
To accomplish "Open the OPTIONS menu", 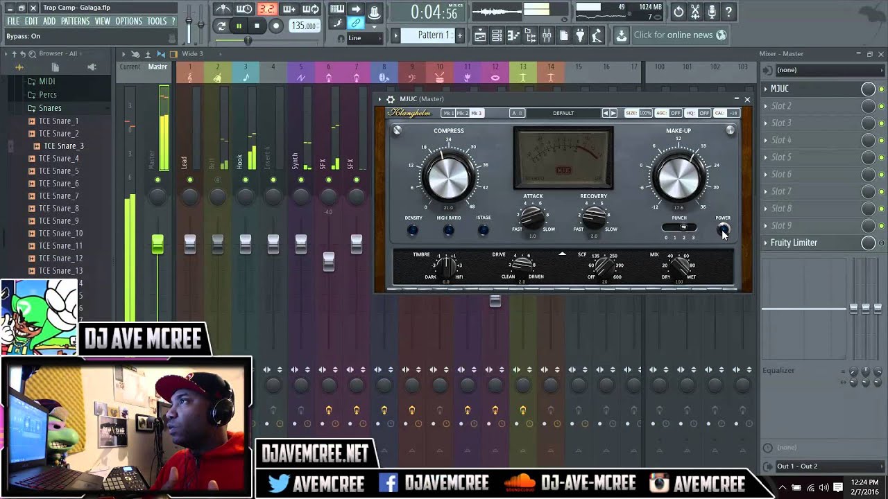I will [x=128, y=21].
